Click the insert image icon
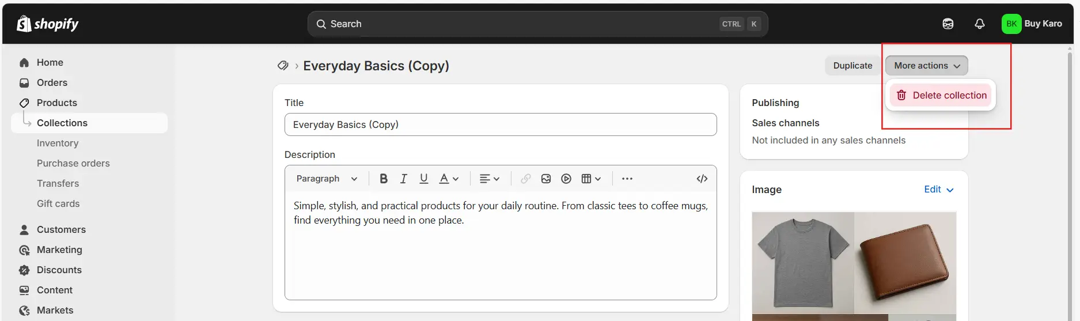 pos(546,179)
